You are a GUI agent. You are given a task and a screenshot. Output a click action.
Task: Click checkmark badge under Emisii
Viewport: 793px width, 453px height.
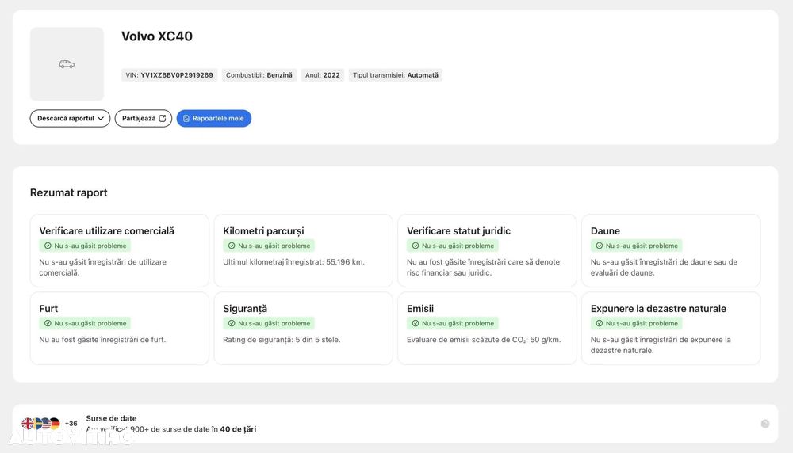(x=453, y=323)
